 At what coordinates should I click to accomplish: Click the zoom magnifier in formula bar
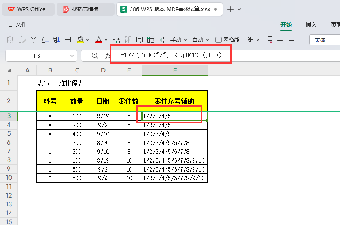[94, 56]
